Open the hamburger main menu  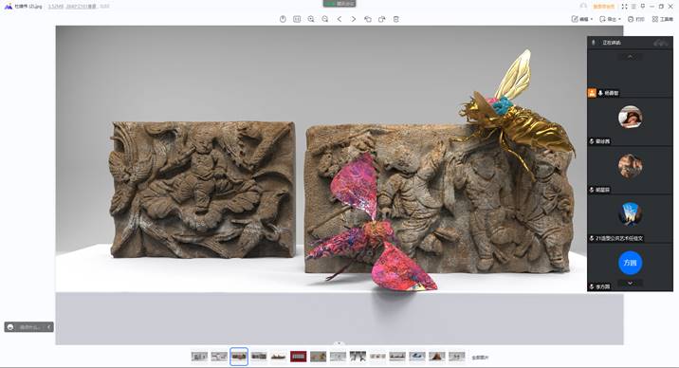click(x=634, y=7)
